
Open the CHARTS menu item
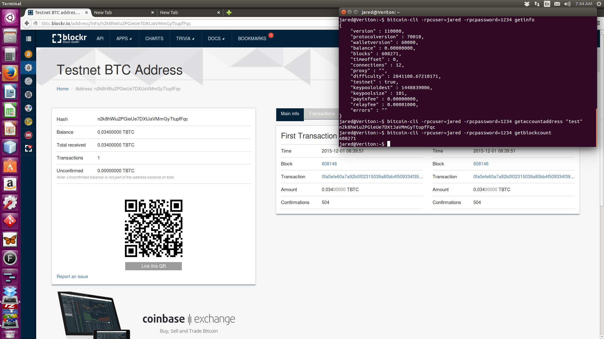pyautogui.click(x=154, y=39)
